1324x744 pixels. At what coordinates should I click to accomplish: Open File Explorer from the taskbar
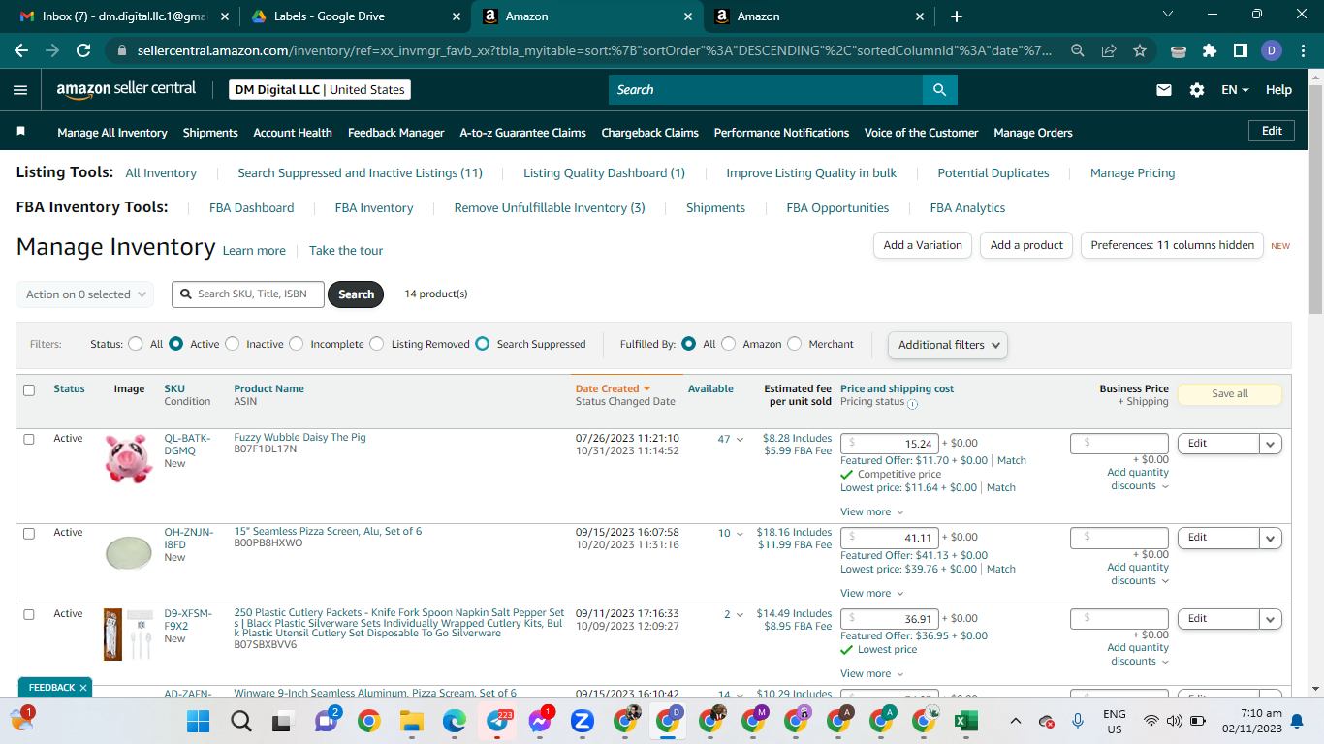tap(412, 721)
